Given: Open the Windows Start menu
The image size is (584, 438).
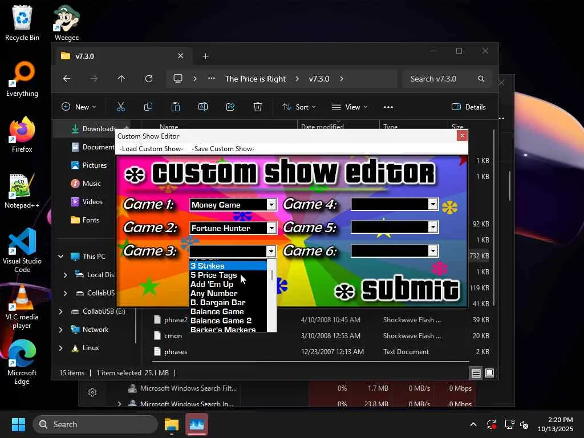Looking at the screenshot, I should (18, 424).
